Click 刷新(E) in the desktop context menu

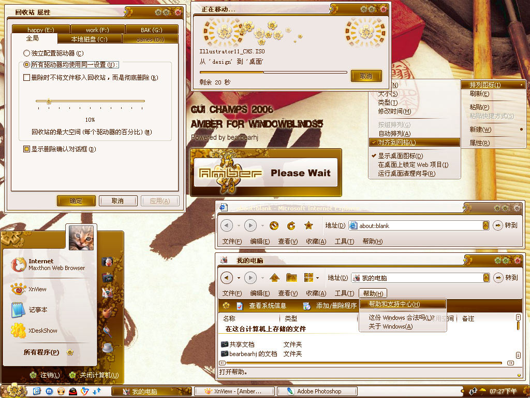coord(493,94)
